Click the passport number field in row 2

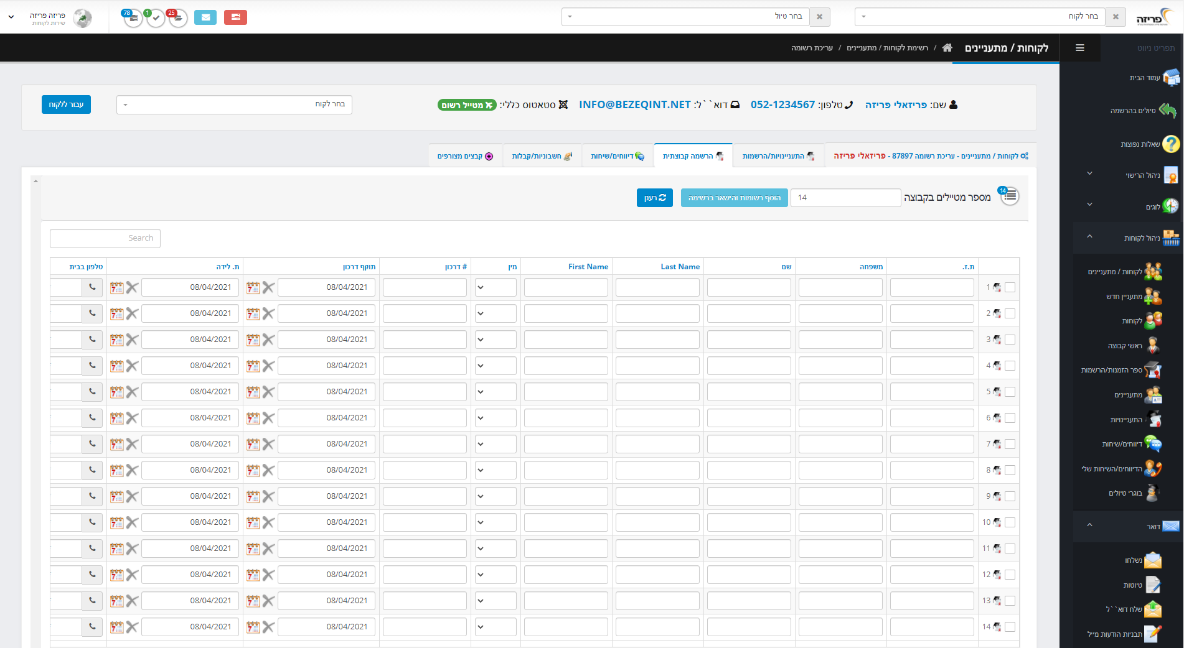tap(425, 313)
